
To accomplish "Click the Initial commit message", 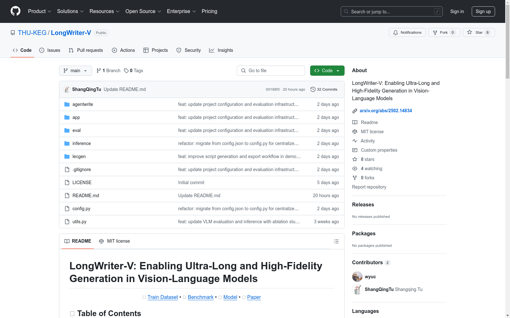I will coord(191,183).
